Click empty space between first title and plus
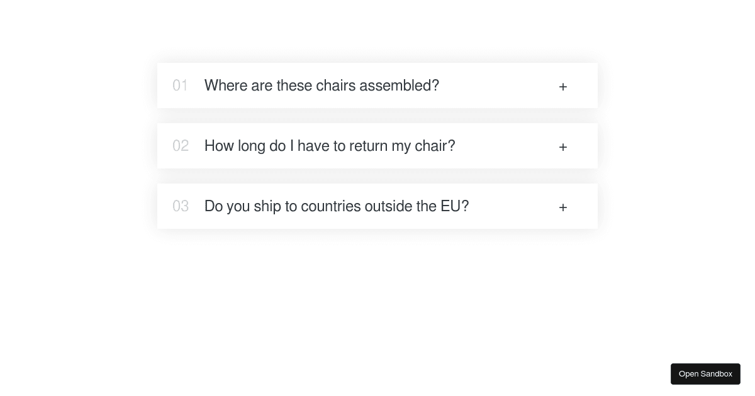Image resolution: width=755 pixels, height=396 pixels. [x=497, y=85]
